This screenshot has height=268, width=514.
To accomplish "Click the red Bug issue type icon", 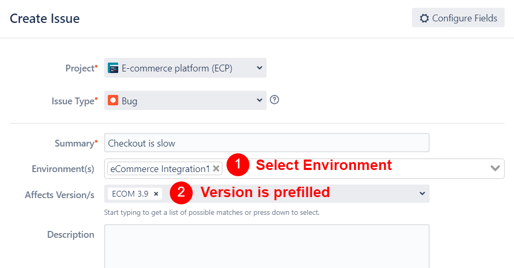I will coord(113,101).
